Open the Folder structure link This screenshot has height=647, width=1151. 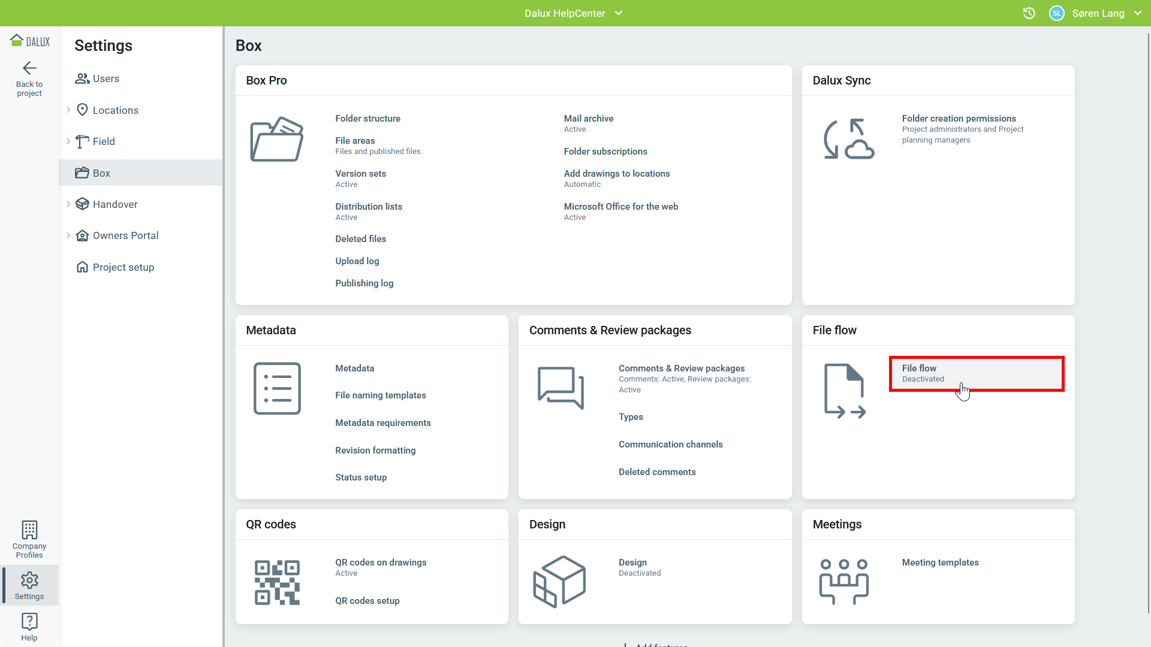pyautogui.click(x=367, y=119)
